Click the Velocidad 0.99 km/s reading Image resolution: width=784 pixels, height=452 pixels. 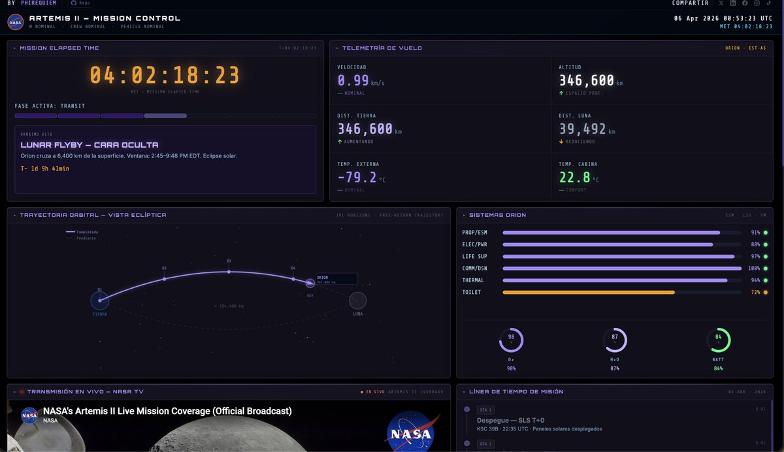click(x=361, y=81)
